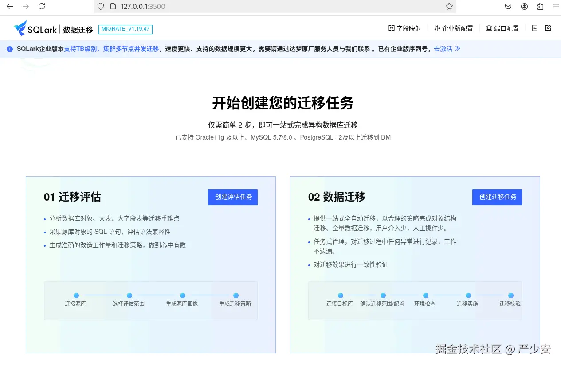Open 企业版配置 enterprise settings
The image size is (561, 365).
click(x=454, y=28)
